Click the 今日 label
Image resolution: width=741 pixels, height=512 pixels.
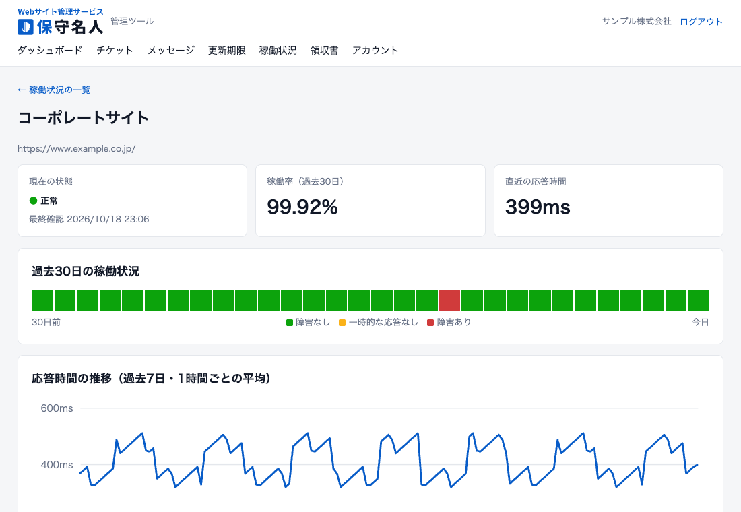(701, 323)
